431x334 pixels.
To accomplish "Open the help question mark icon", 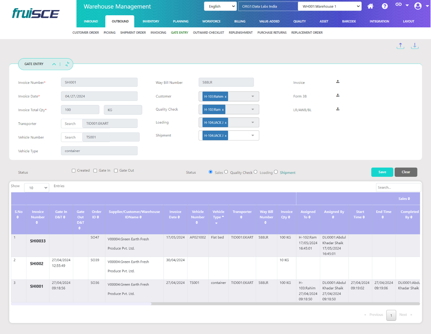I will tap(385, 6).
